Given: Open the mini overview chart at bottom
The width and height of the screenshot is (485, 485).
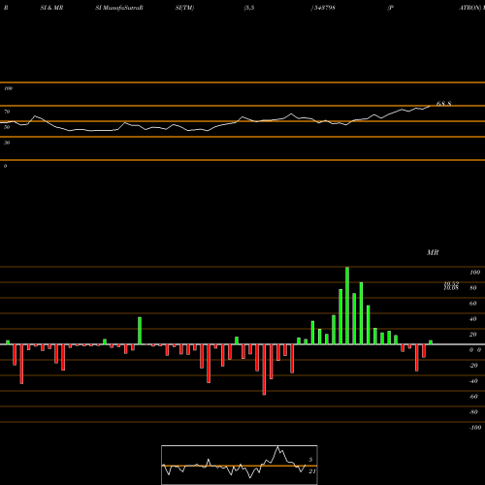Looking at the screenshot, I should pos(240,465).
